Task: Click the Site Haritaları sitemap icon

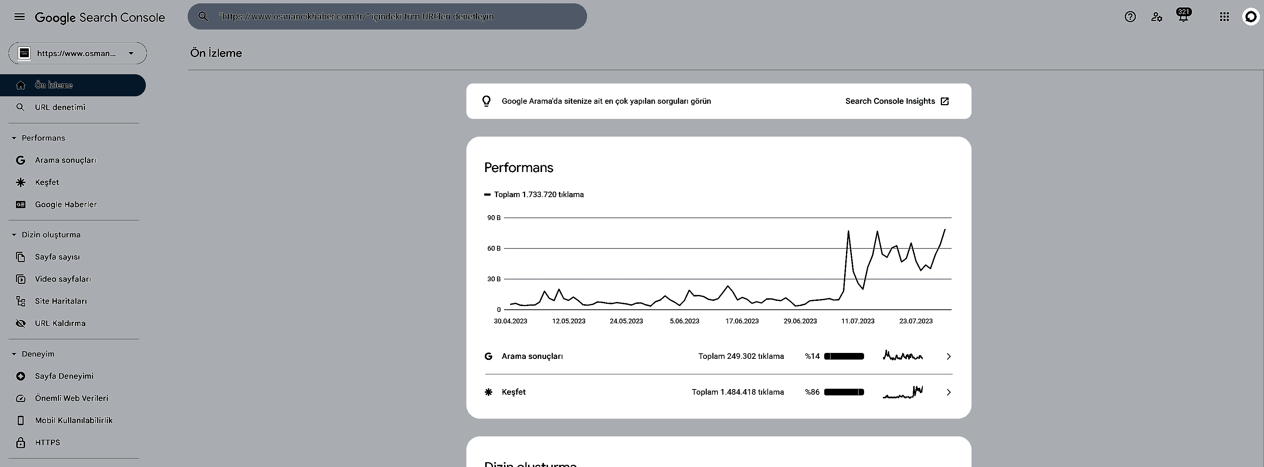Action: point(21,301)
